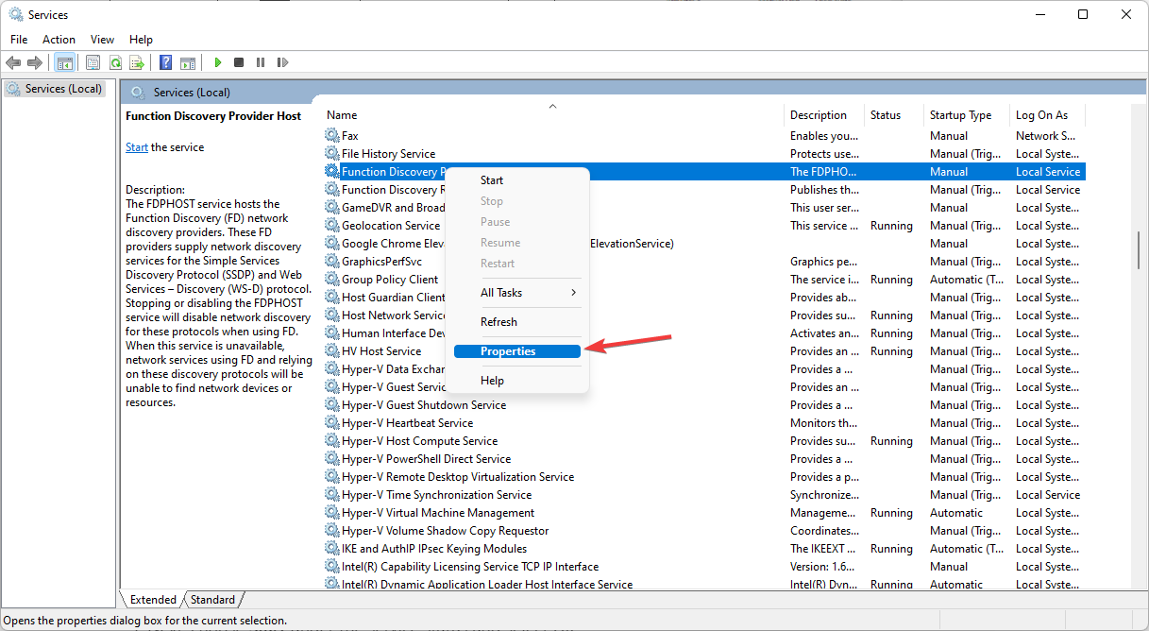Click gear icon beside Hyper-V Heartbeat Service
Viewport: 1149px width, 631px height.
click(331, 423)
